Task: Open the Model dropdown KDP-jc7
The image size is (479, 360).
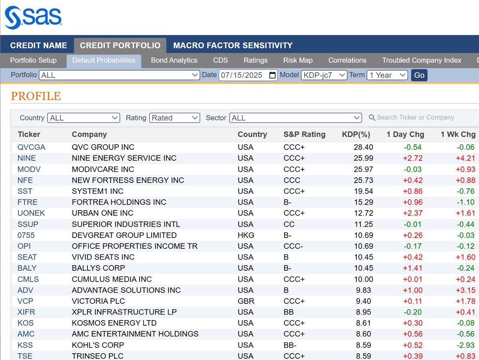Action: pyautogui.click(x=324, y=75)
